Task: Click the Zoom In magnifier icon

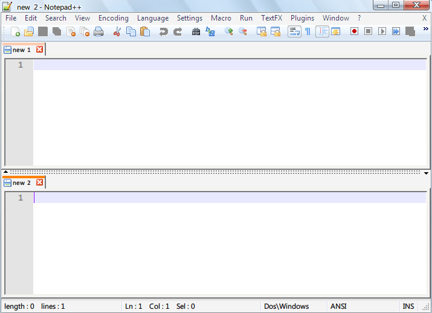Action: 228,31
